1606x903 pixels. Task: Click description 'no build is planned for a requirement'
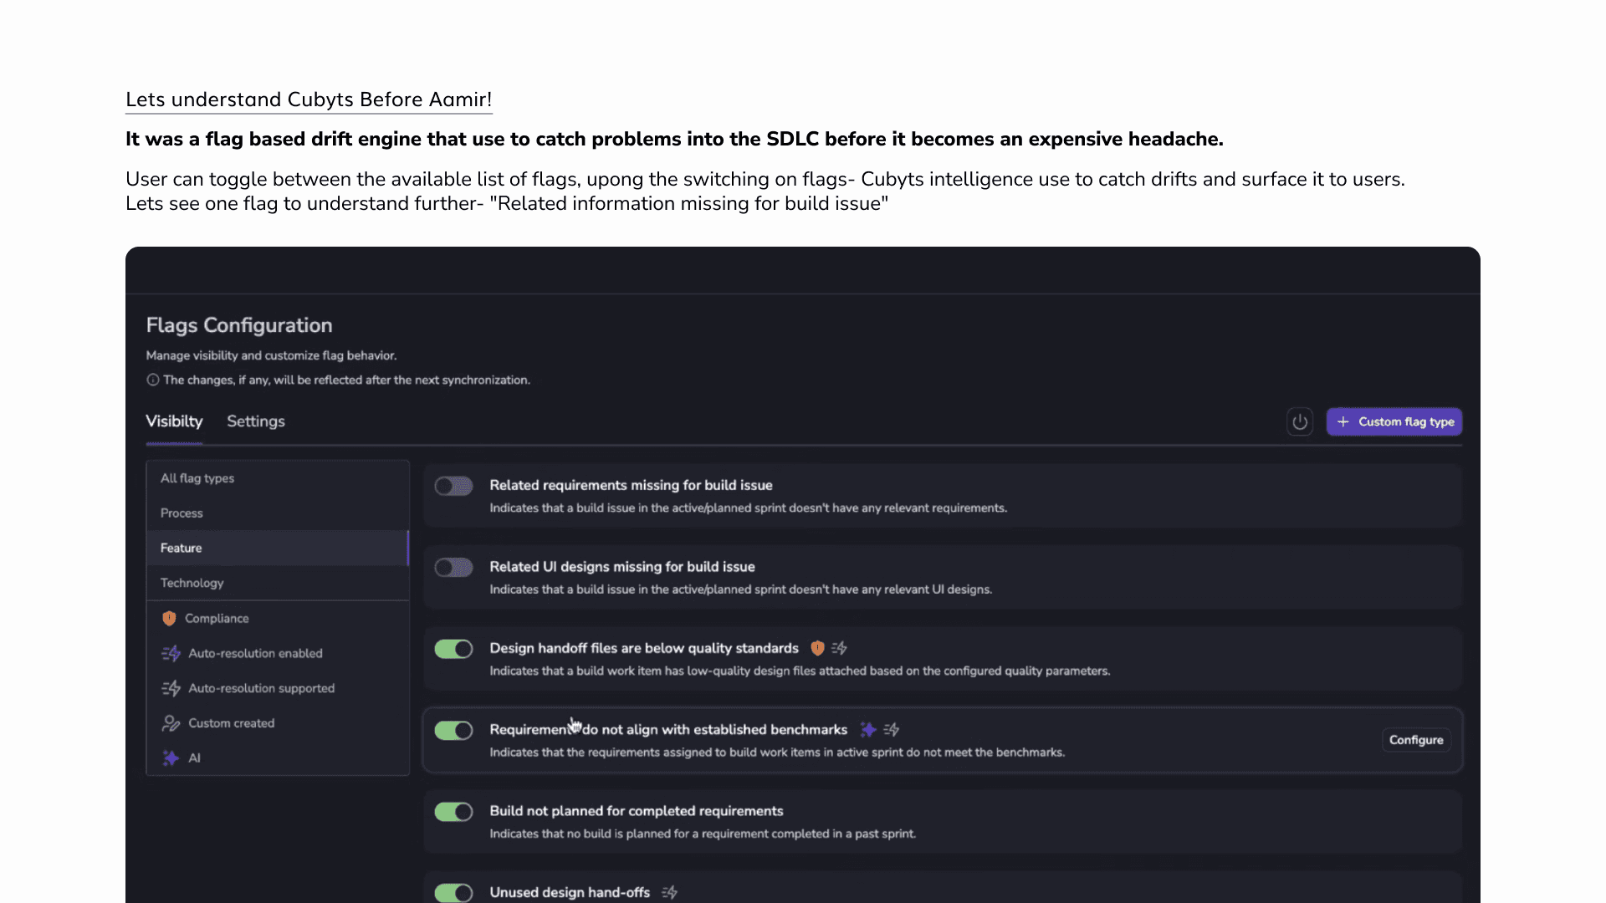pyautogui.click(x=703, y=834)
